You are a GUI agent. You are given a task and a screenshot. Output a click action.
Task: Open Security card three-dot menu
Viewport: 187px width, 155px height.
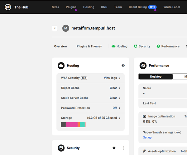pyautogui.click(x=123, y=148)
